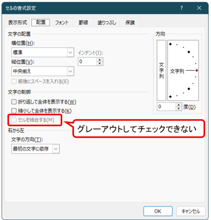Click the red diamond orientation marker
This screenshot has height=220, width=211.
(197, 70)
